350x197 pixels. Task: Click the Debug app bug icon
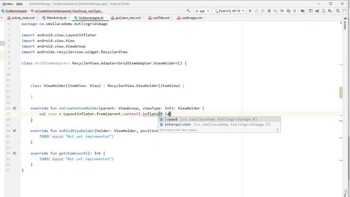pyautogui.click(x=269, y=11)
